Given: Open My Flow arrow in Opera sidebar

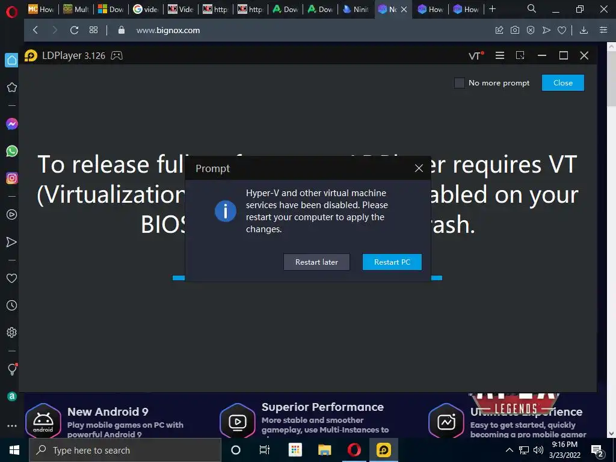Looking at the screenshot, I should coord(12,242).
